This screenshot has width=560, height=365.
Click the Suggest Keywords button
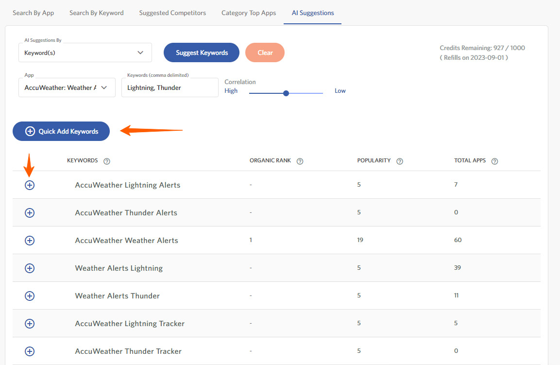tap(202, 52)
